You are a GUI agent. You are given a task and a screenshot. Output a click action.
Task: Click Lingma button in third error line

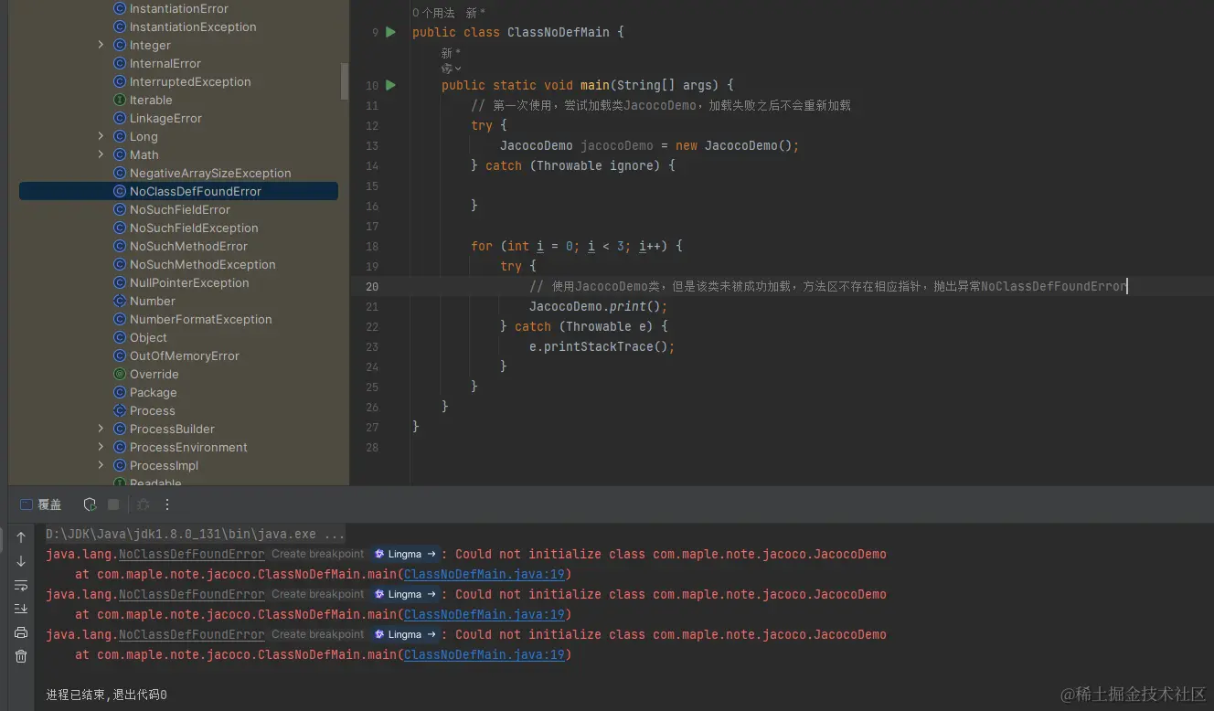pos(405,634)
